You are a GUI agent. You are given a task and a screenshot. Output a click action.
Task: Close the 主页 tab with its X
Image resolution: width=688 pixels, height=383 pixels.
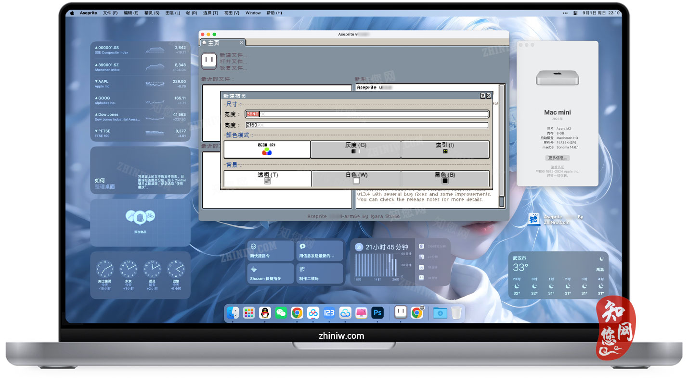point(242,42)
